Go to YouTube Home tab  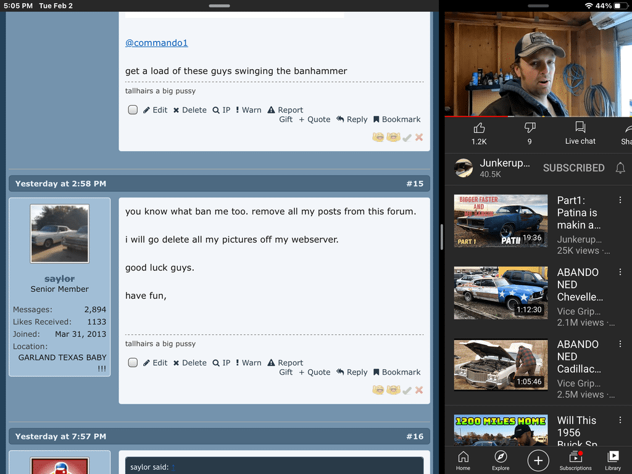click(463, 460)
